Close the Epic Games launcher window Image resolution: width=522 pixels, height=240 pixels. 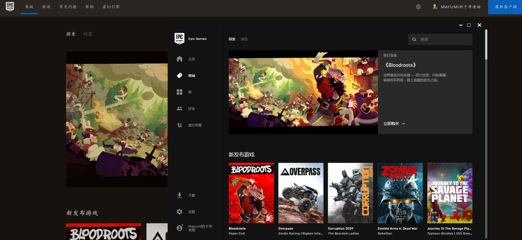point(479,25)
